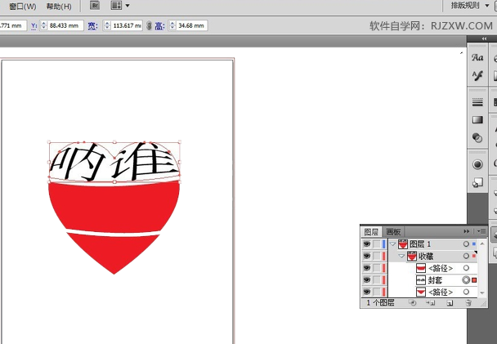
Task: Launch Adobe Bridge via Br icon
Action: point(95,6)
